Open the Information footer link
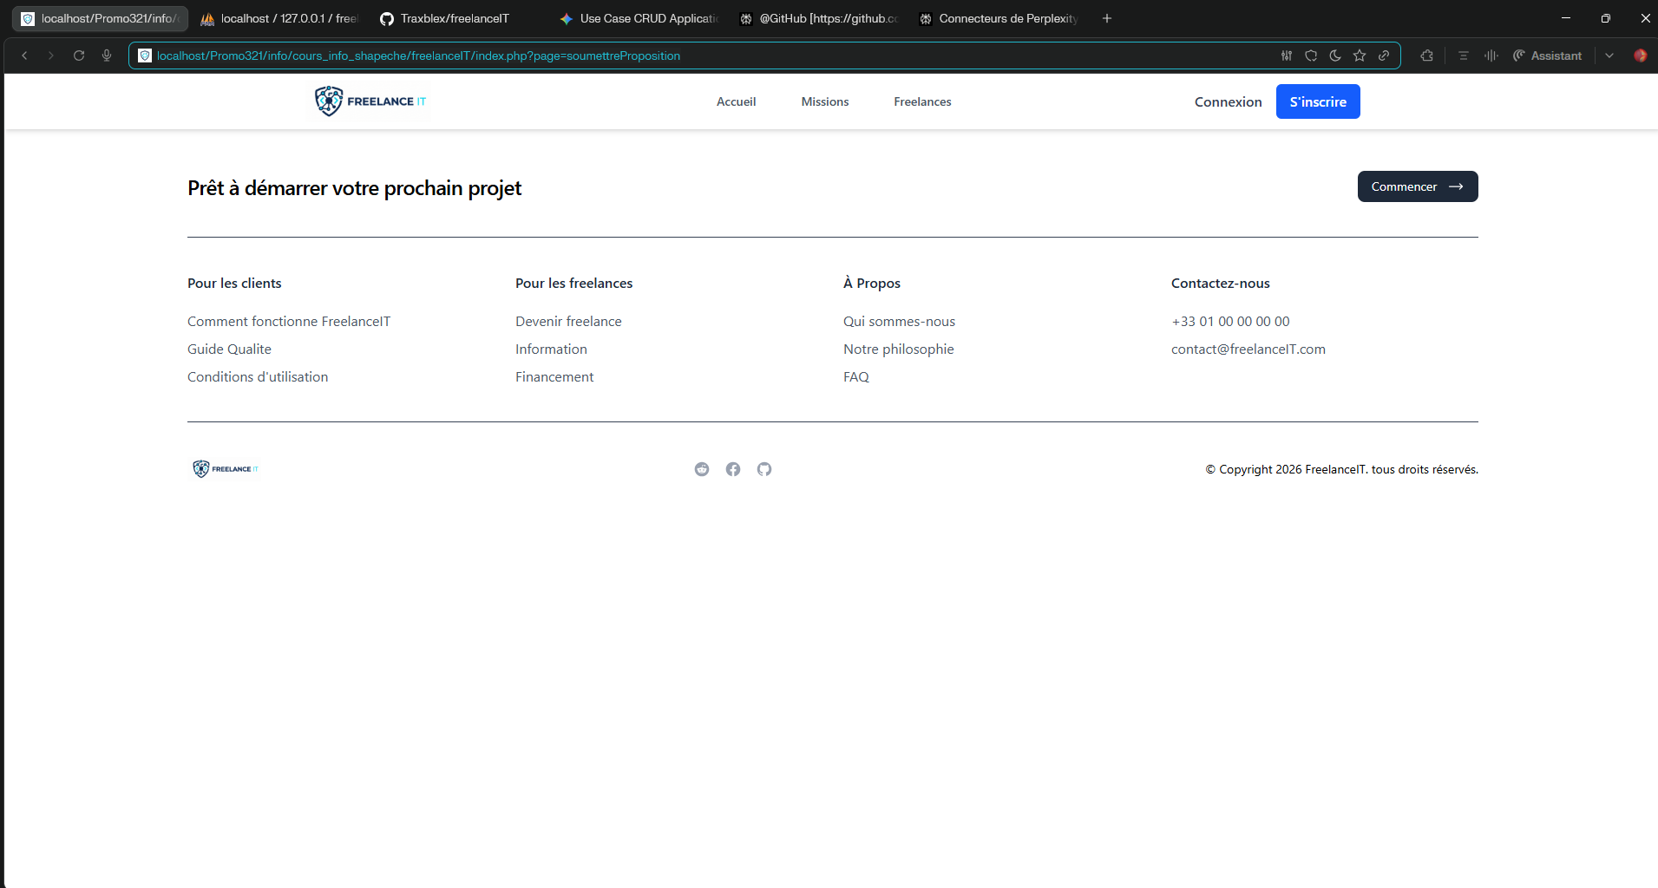The width and height of the screenshot is (1658, 888). (551, 349)
